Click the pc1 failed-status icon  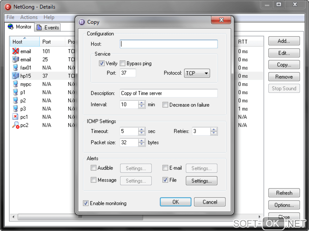(x=15, y=117)
